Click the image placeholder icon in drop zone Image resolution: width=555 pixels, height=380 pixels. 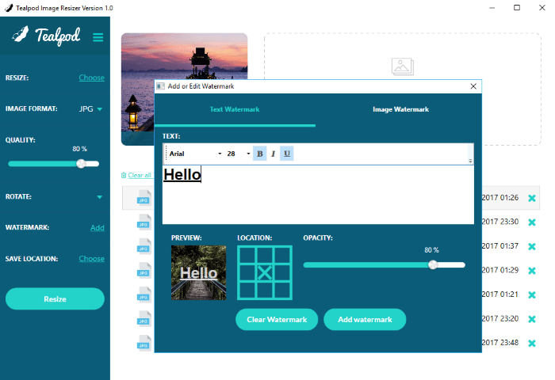click(403, 66)
